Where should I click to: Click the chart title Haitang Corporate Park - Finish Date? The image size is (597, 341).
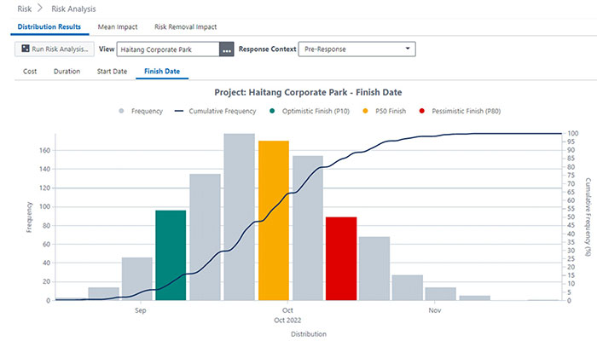[308, 92]
